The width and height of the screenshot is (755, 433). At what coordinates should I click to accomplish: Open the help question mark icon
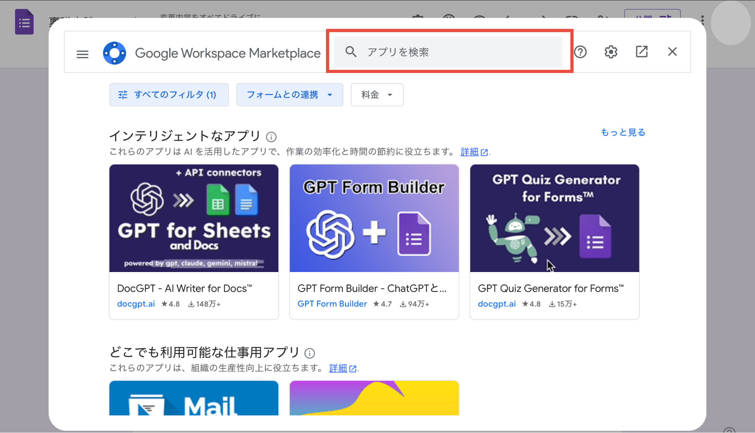(580, 52)
